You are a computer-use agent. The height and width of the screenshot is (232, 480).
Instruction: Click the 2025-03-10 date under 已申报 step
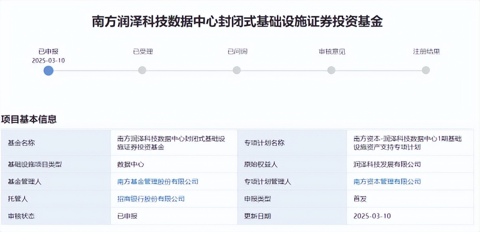click(48, 60)
